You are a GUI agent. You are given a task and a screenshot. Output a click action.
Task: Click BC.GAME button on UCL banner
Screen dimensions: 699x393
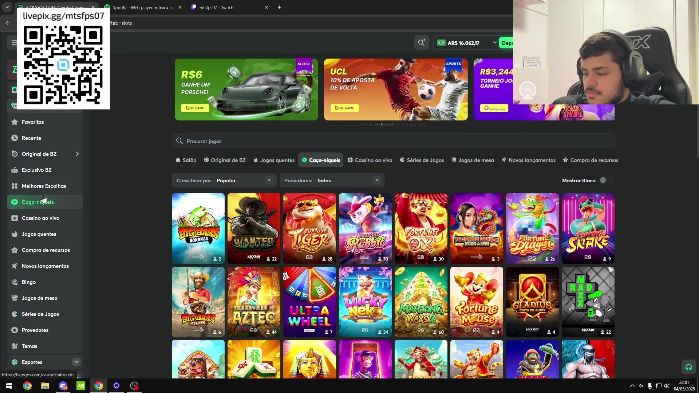point(345,108)
